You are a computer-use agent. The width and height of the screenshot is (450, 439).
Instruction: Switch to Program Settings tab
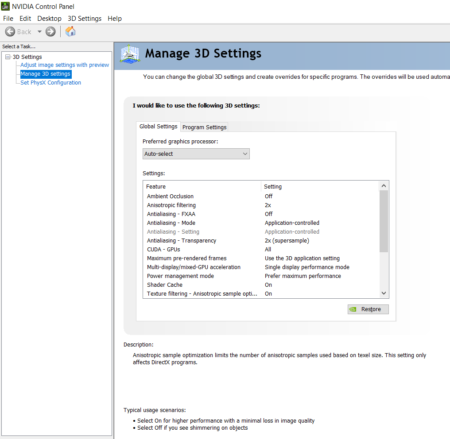click(x=204, y=127)
